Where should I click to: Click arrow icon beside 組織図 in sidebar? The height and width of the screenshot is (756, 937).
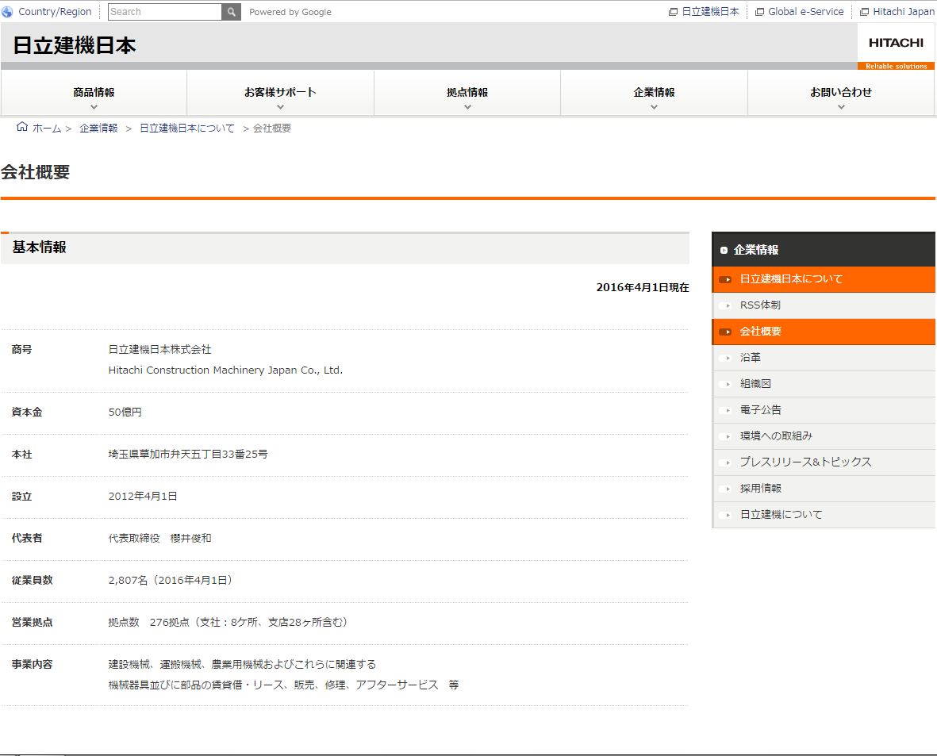coord(725,384)
